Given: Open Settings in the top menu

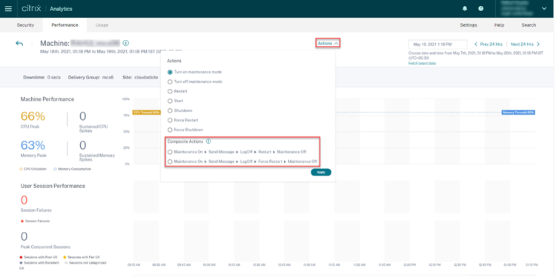Looking at the screenshot, I should pyautogui.click(x=469, y=25).
